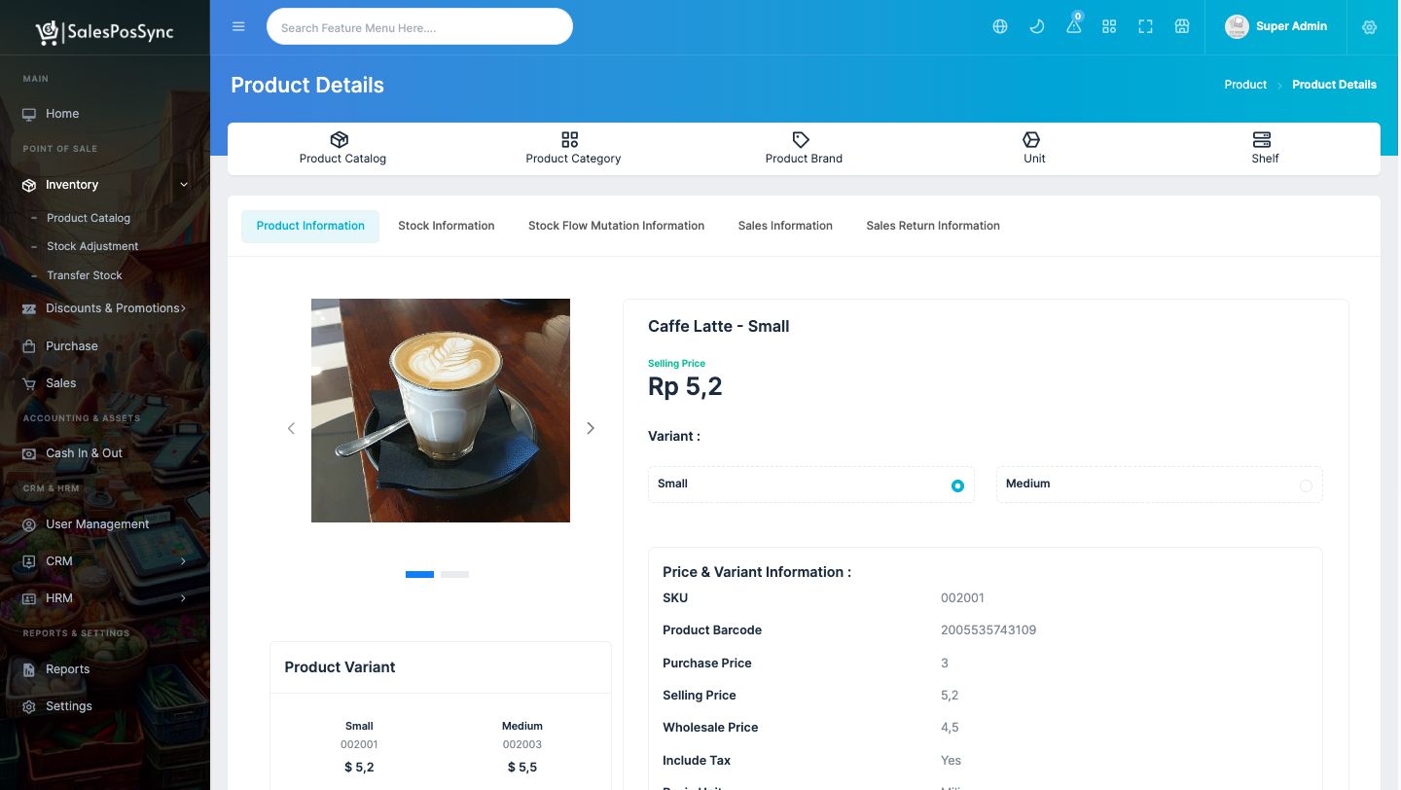
Task: Open Stock Adjustment in sidebar
Action: (92, 246)
